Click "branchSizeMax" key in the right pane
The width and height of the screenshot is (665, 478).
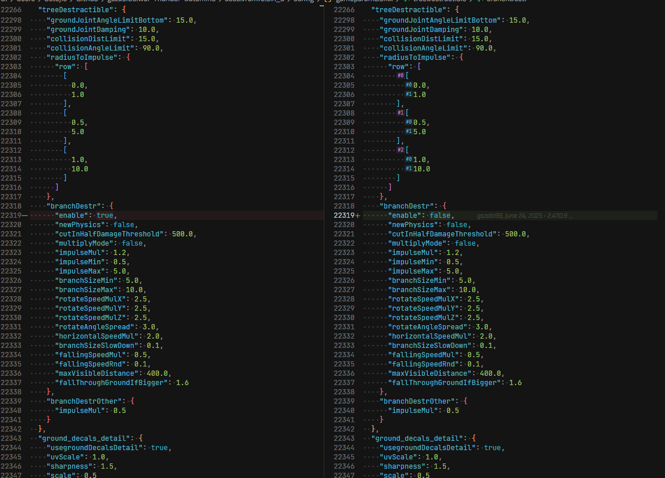419,290
